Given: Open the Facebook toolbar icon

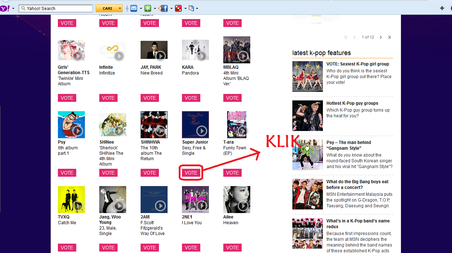Looking at the screenshot, I should click(164, 8).
